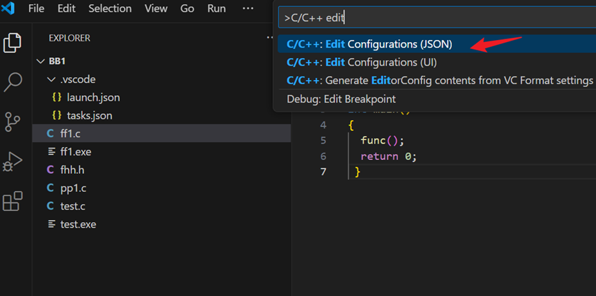Click the JSON icon beside launch.json
Image resolution: width=596 pixels, height=296 pixels.
tap(56, 97)
